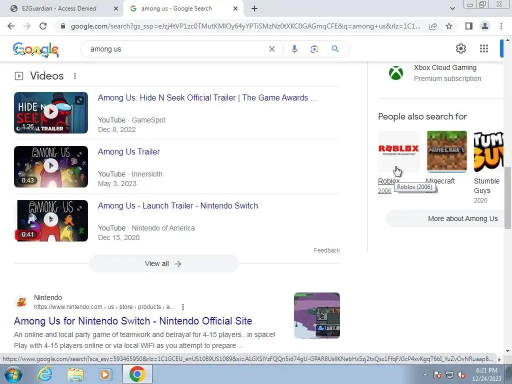Open Among Us: Hide N Seek Official Trailer link
The width and height of the screenshot is (512, 384).
207,97
